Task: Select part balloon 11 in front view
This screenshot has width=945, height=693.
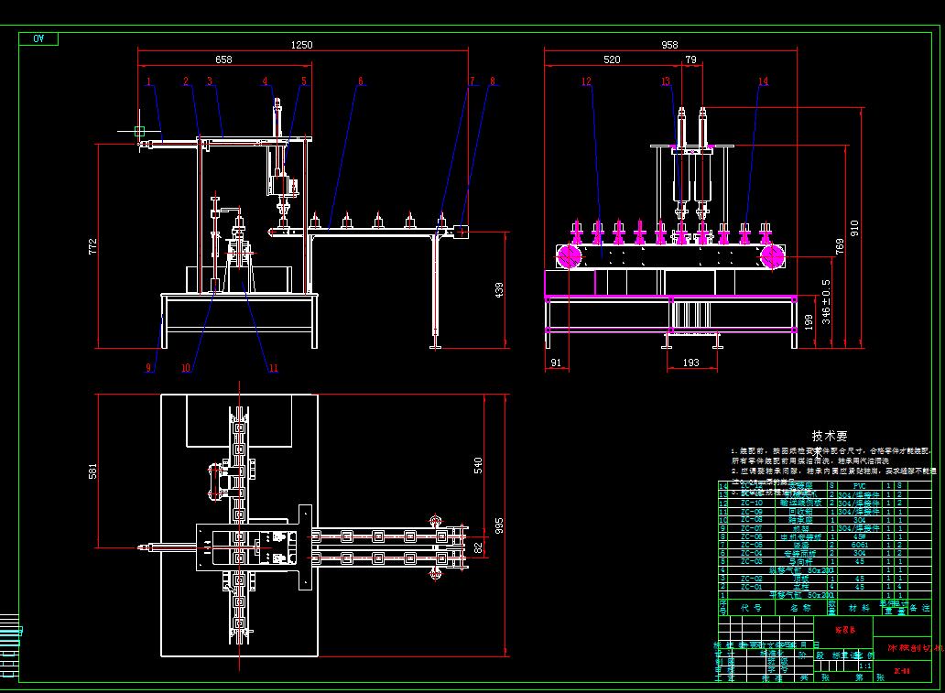Action: (x=272, y=367)
